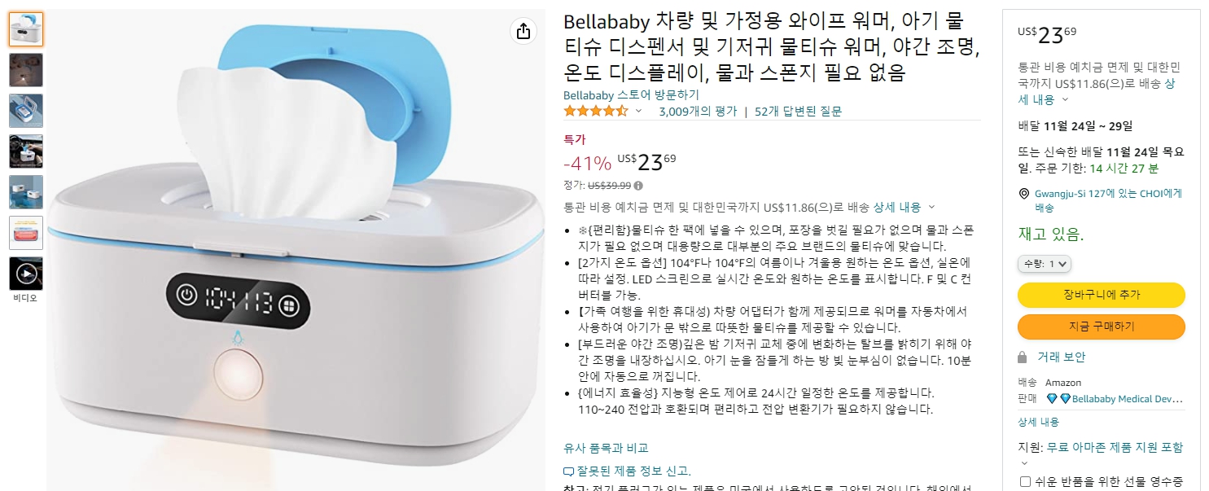Click the location pin icon near Gwangju-Si address
The width and height of the screenshot is (1209, 491).
point(1023,193)
